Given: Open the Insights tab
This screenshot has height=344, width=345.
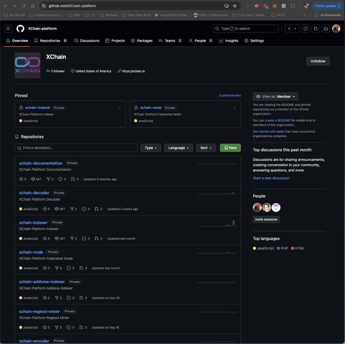Looking at the screenshot, I should pyautogui.click(x=229, y=41).
